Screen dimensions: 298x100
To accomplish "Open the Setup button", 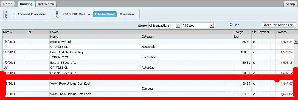I will [290, 4].
